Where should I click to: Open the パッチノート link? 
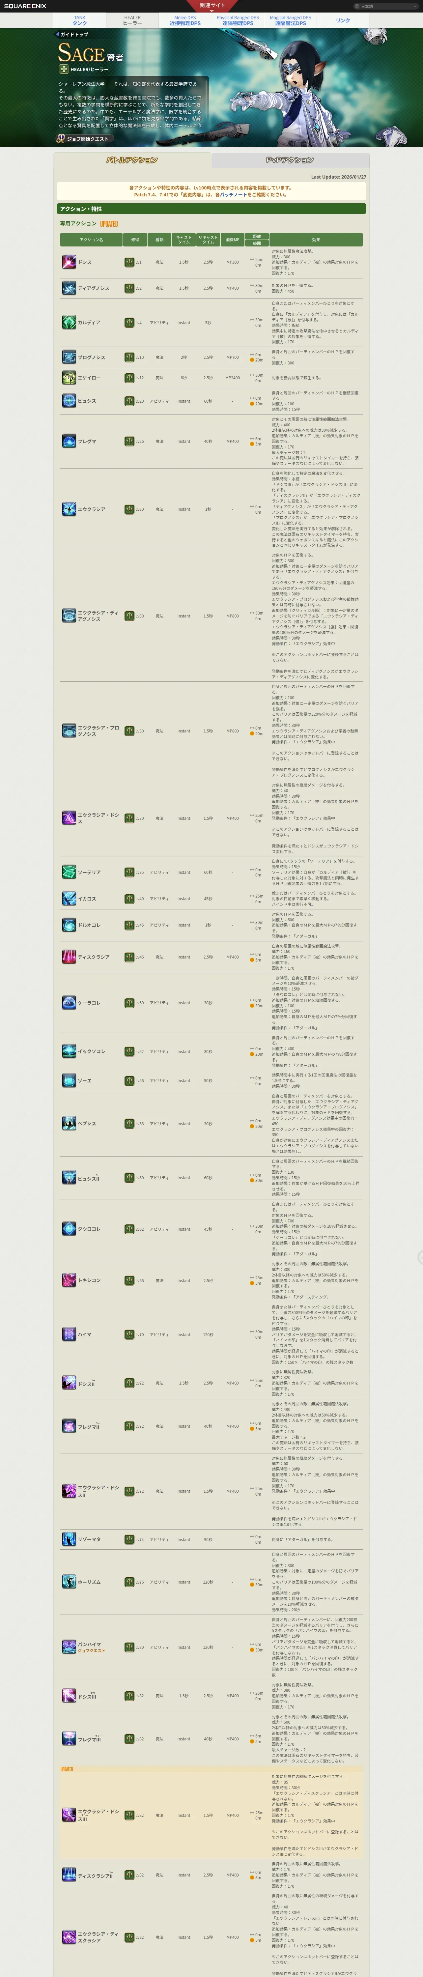pyautogui.click(x=233, y=195)
